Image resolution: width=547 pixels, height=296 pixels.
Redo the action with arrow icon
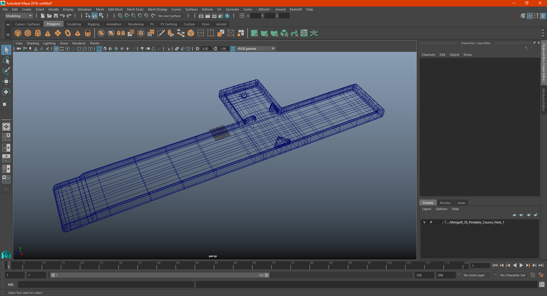coord(69,16)
